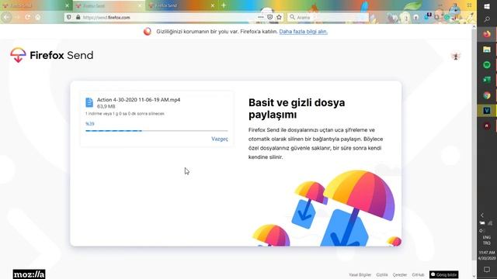Viewport: 497px width, 279px height.
Task: Open the red recorder app in taskbar
Action: pos(487,126)
